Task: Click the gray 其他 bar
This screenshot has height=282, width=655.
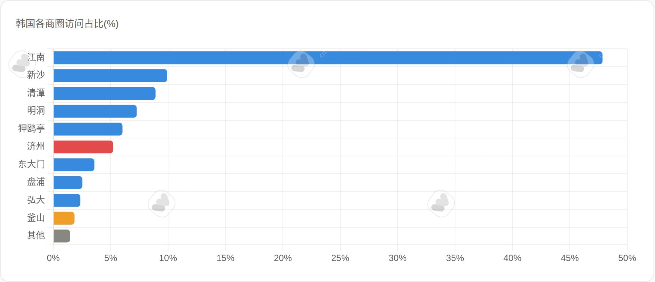Action: pyautogui.click(x=62, y=236)
